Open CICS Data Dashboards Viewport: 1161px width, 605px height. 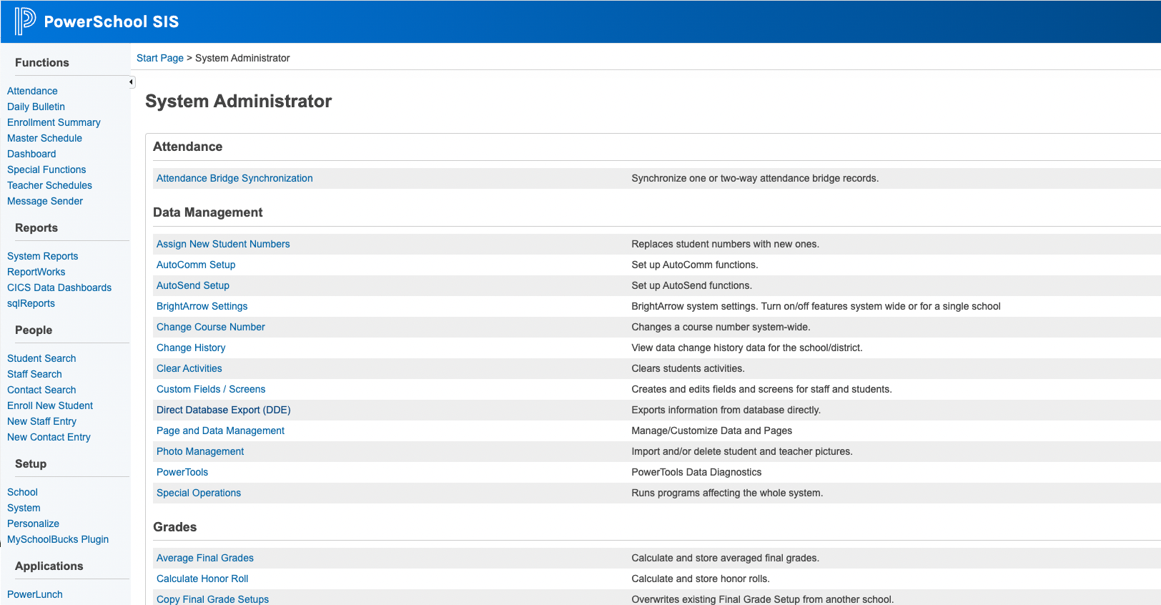click(59, 287)
